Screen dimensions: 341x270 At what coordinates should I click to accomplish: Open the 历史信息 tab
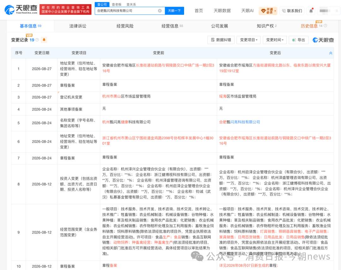pyautogui.click(x=311, y=26)
